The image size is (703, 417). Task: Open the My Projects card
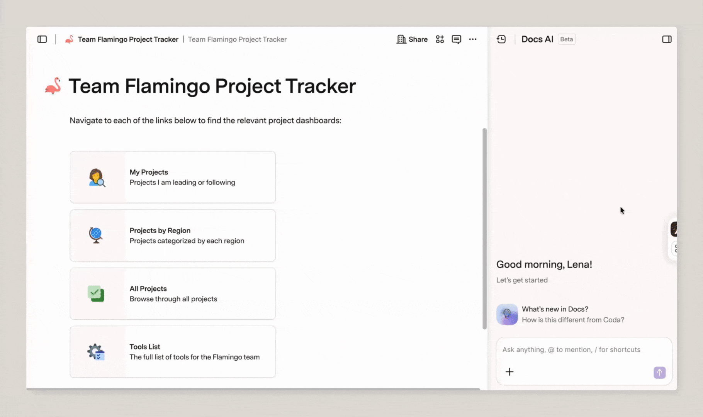[x=173, y=177]
